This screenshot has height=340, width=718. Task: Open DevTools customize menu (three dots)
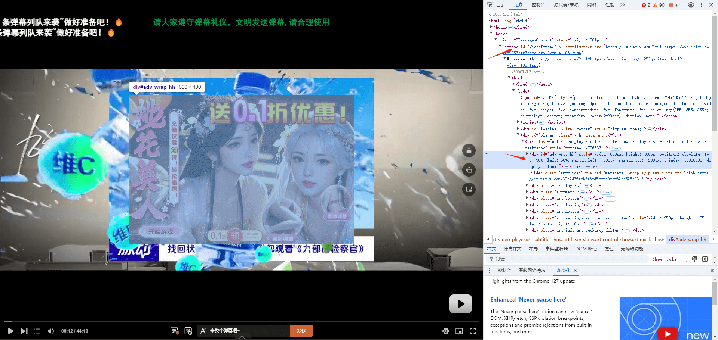pyautogui.click(x=702, y=5)
